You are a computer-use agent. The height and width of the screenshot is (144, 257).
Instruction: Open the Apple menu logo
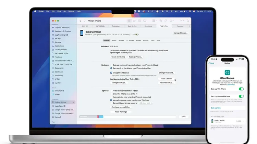coord(35,11)
